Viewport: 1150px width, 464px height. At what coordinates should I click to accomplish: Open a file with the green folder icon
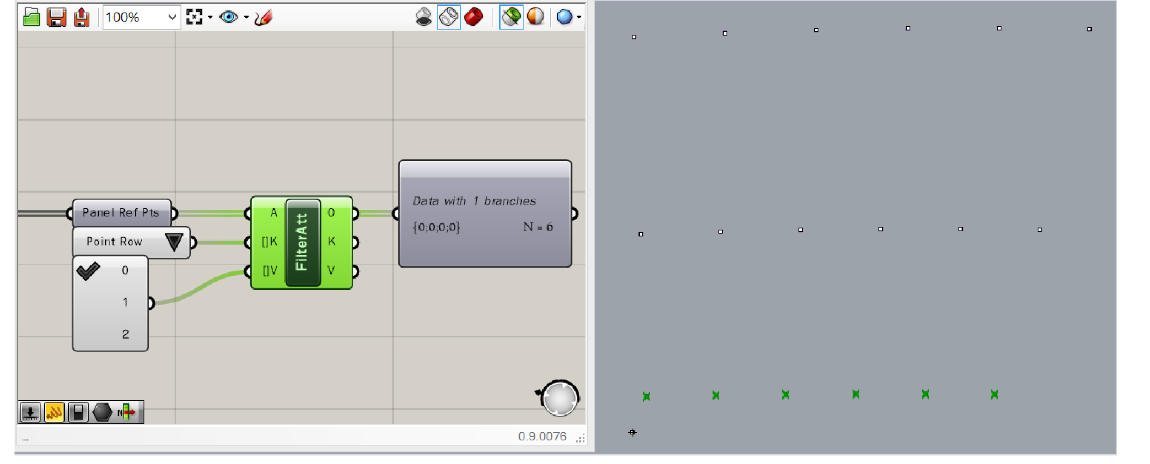31,17
